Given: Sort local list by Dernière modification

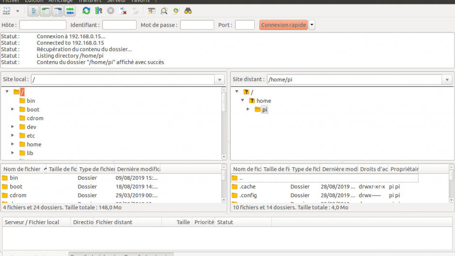Looking at the screenshot, I should (138, 169).
